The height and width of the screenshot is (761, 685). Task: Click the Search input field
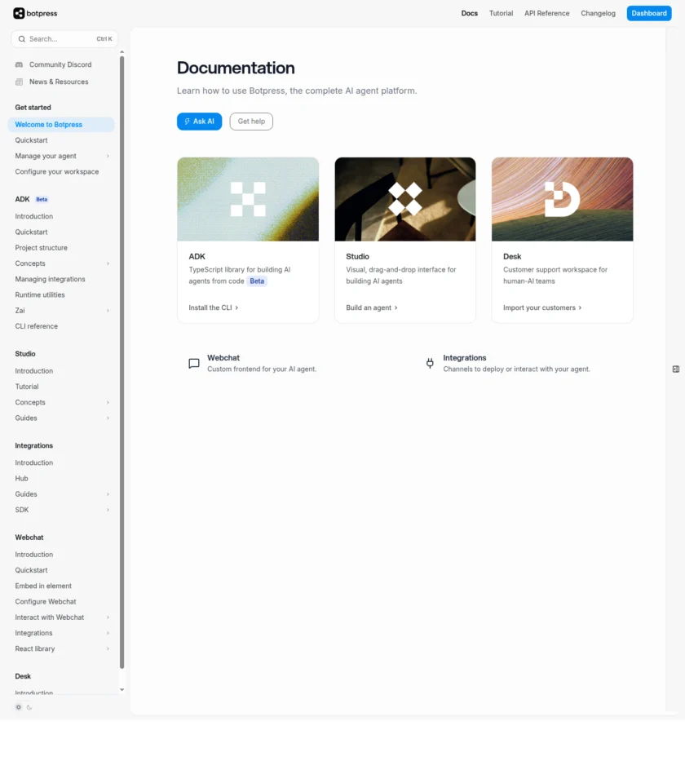[61, 39]
